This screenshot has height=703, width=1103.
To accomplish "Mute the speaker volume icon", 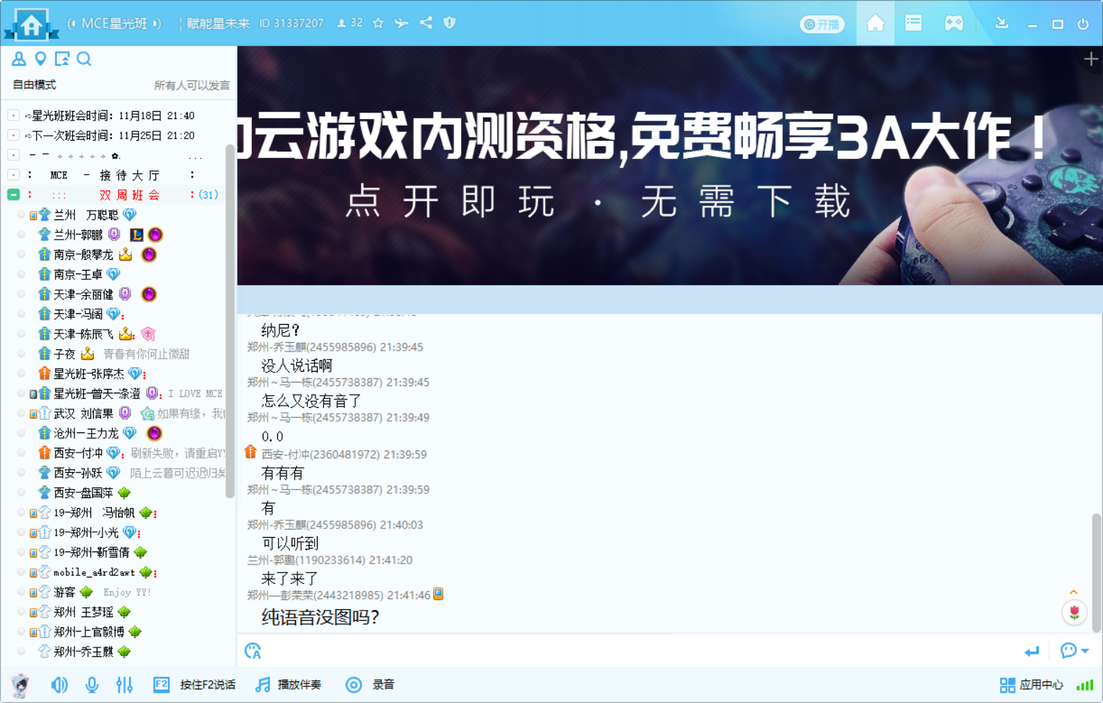I will [x=59, y=684].
